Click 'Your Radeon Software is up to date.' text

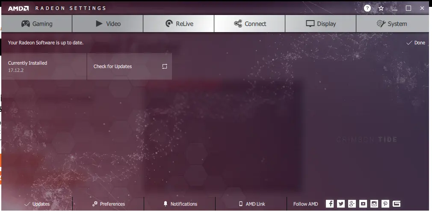(x=45, y=43)
